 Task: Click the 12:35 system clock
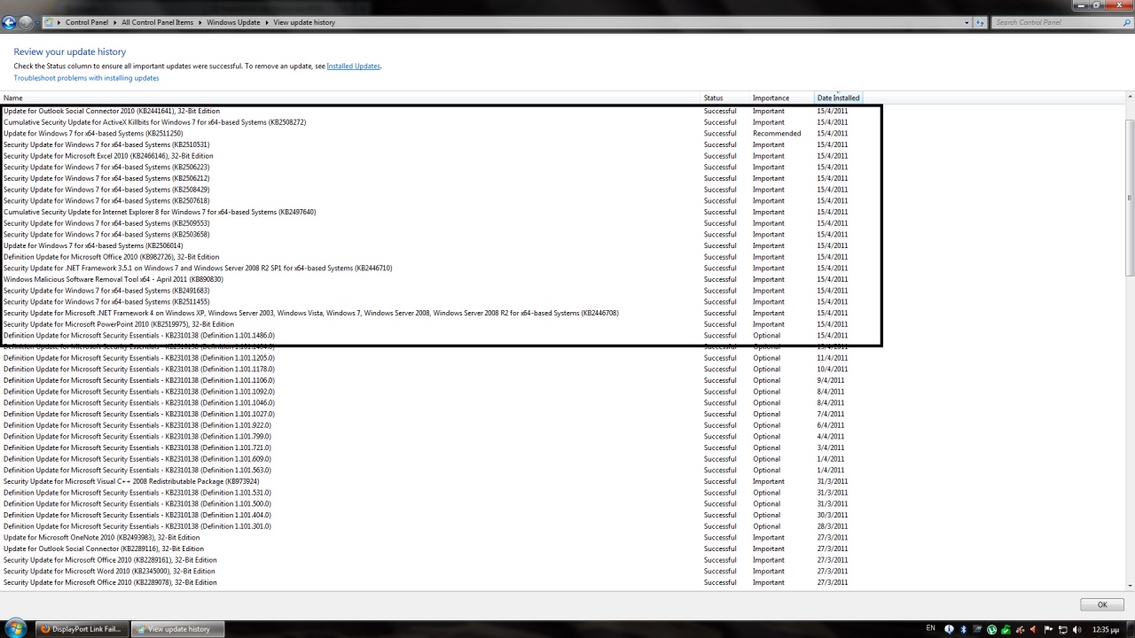click(x=1106, y=629)
